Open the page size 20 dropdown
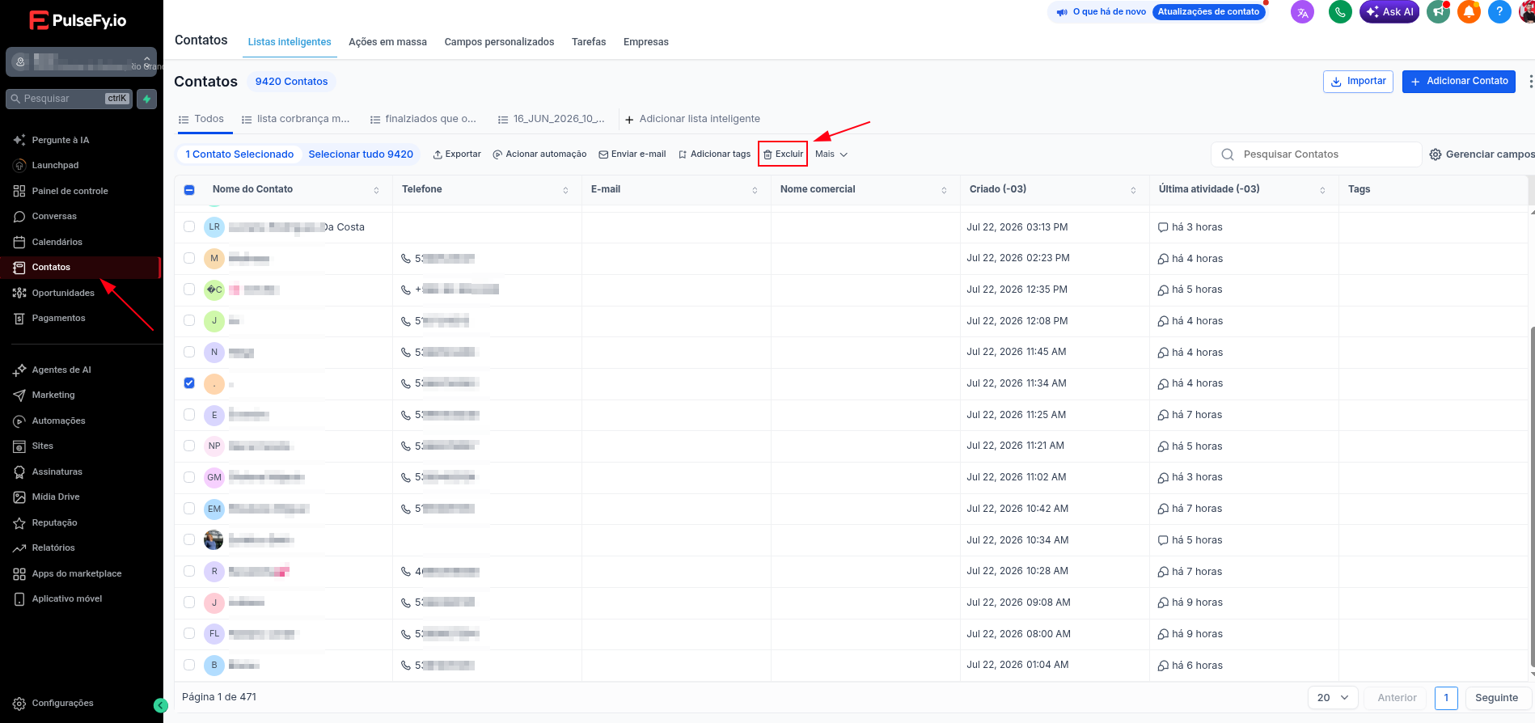Screen dimensions: 1535x723 (x=1333, y=698)
